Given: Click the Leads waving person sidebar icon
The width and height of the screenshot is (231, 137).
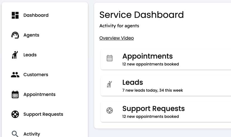Looking at the screenshot, I should click(15, 55).
